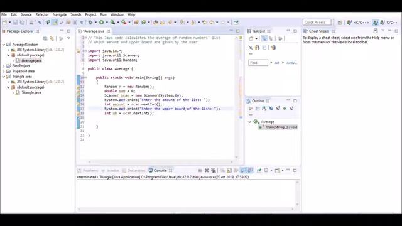Click the Find field in Task List
The image size is (402, 226).
(x=258, y=63)
